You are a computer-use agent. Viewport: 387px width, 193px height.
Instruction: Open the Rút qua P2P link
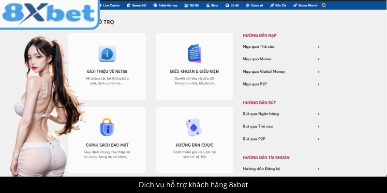click(254, 139)
